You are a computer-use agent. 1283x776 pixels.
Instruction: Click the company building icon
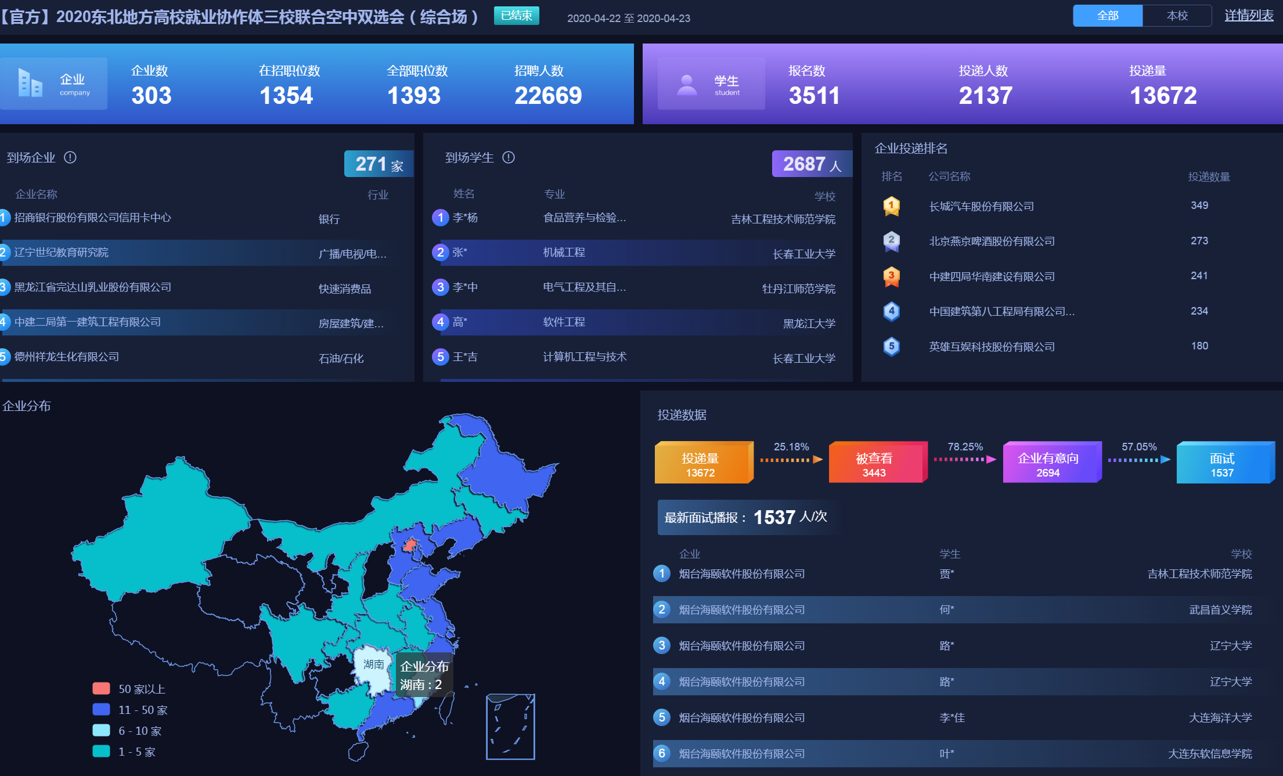click(30, 83)
